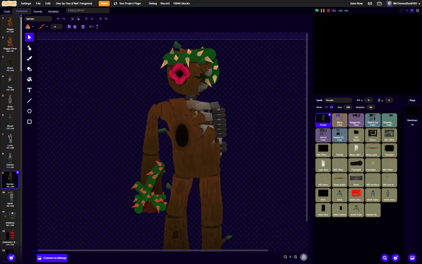Viewport: 422px width, 264px height.
Task: Click the orange Share button
Action: [104, 3]
